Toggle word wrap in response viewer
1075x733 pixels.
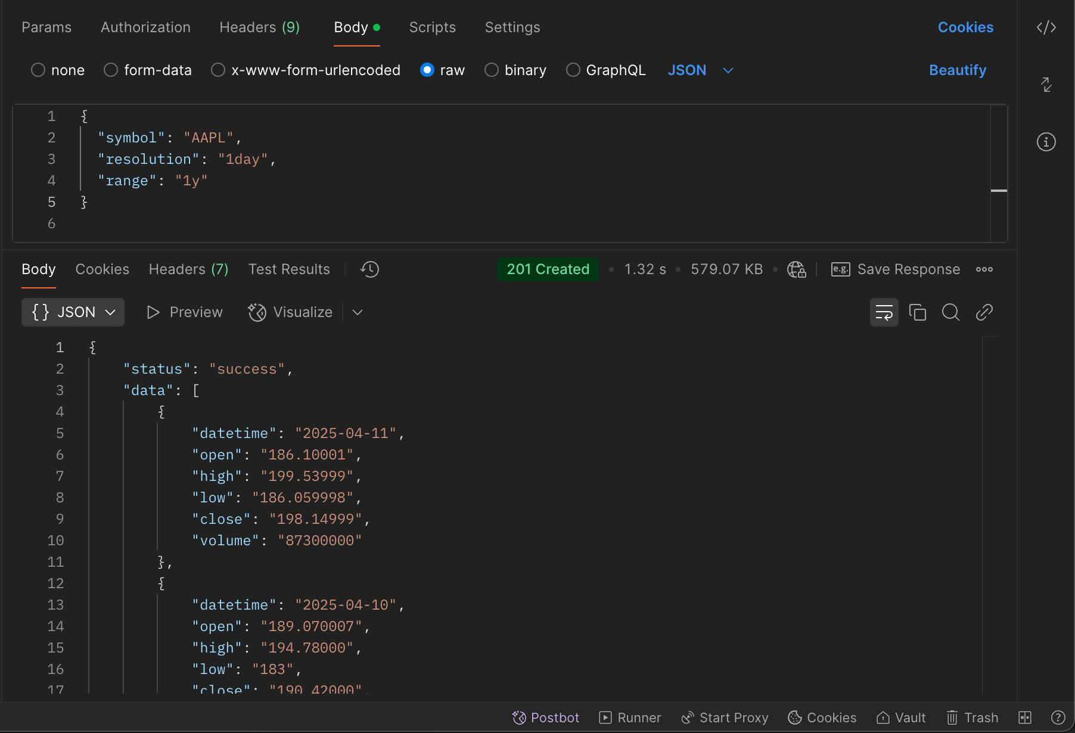tap(884, 312)
